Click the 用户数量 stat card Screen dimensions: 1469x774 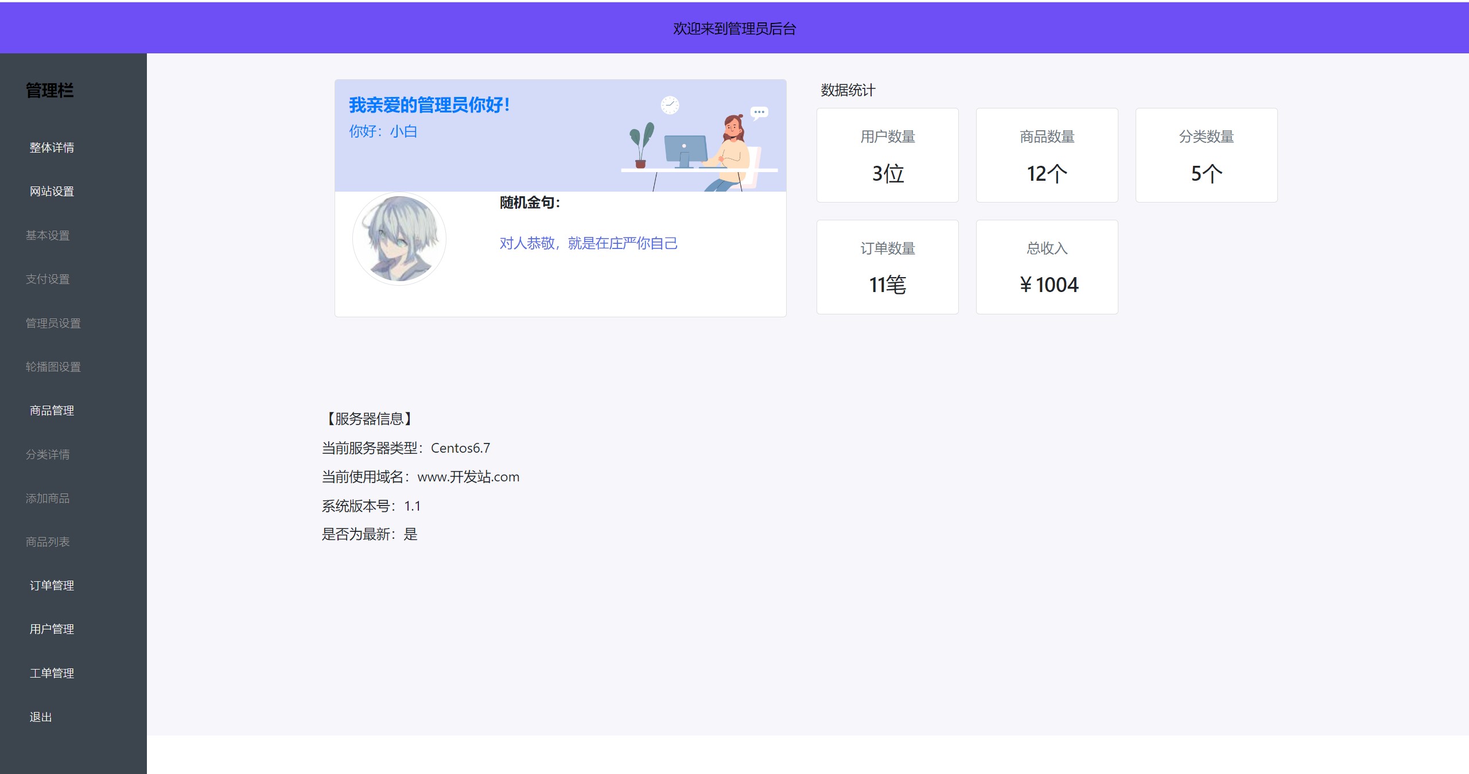point(887,155)
